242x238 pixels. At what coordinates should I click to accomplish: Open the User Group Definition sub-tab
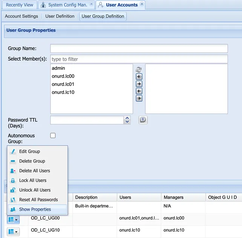[x=103, y=16]
